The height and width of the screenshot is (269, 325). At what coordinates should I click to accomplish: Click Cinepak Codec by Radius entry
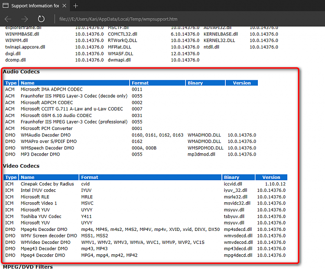pyautogui.click(x=47, y=184)
